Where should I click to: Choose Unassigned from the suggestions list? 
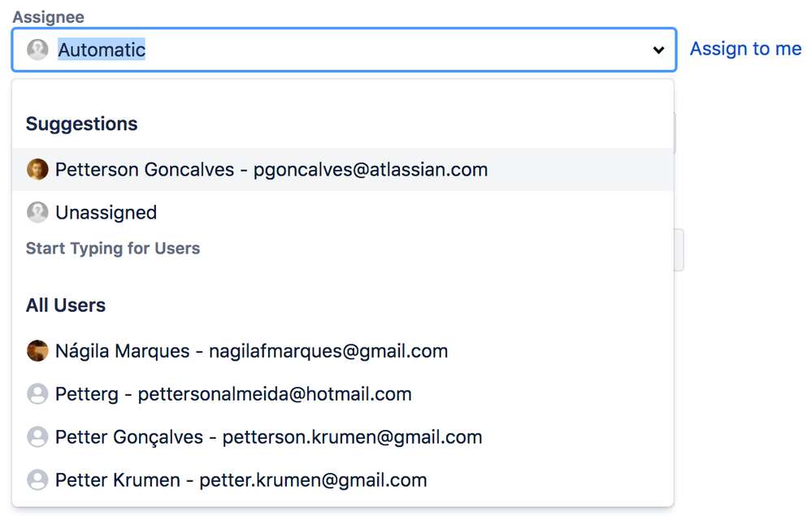[x=106, y=212]
